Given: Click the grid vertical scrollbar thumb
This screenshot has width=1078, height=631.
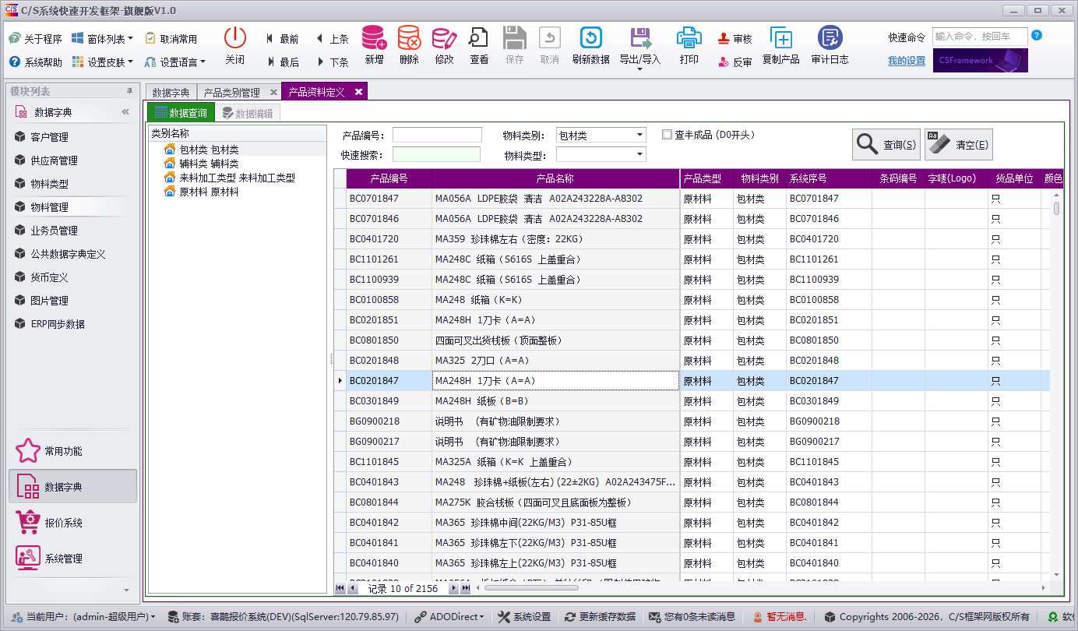Looking at the screenshot, I should click(x=1056, y=208).
